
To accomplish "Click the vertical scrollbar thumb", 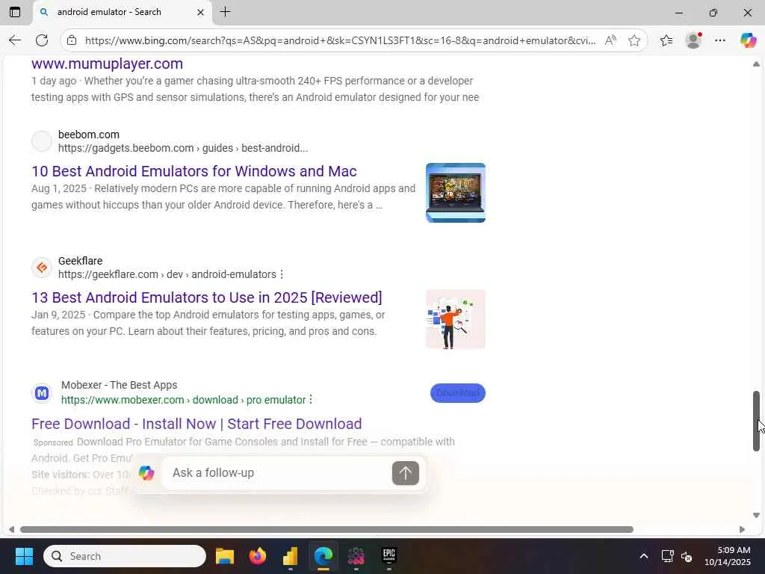I will pyautogui.click(x=756, y=421).
